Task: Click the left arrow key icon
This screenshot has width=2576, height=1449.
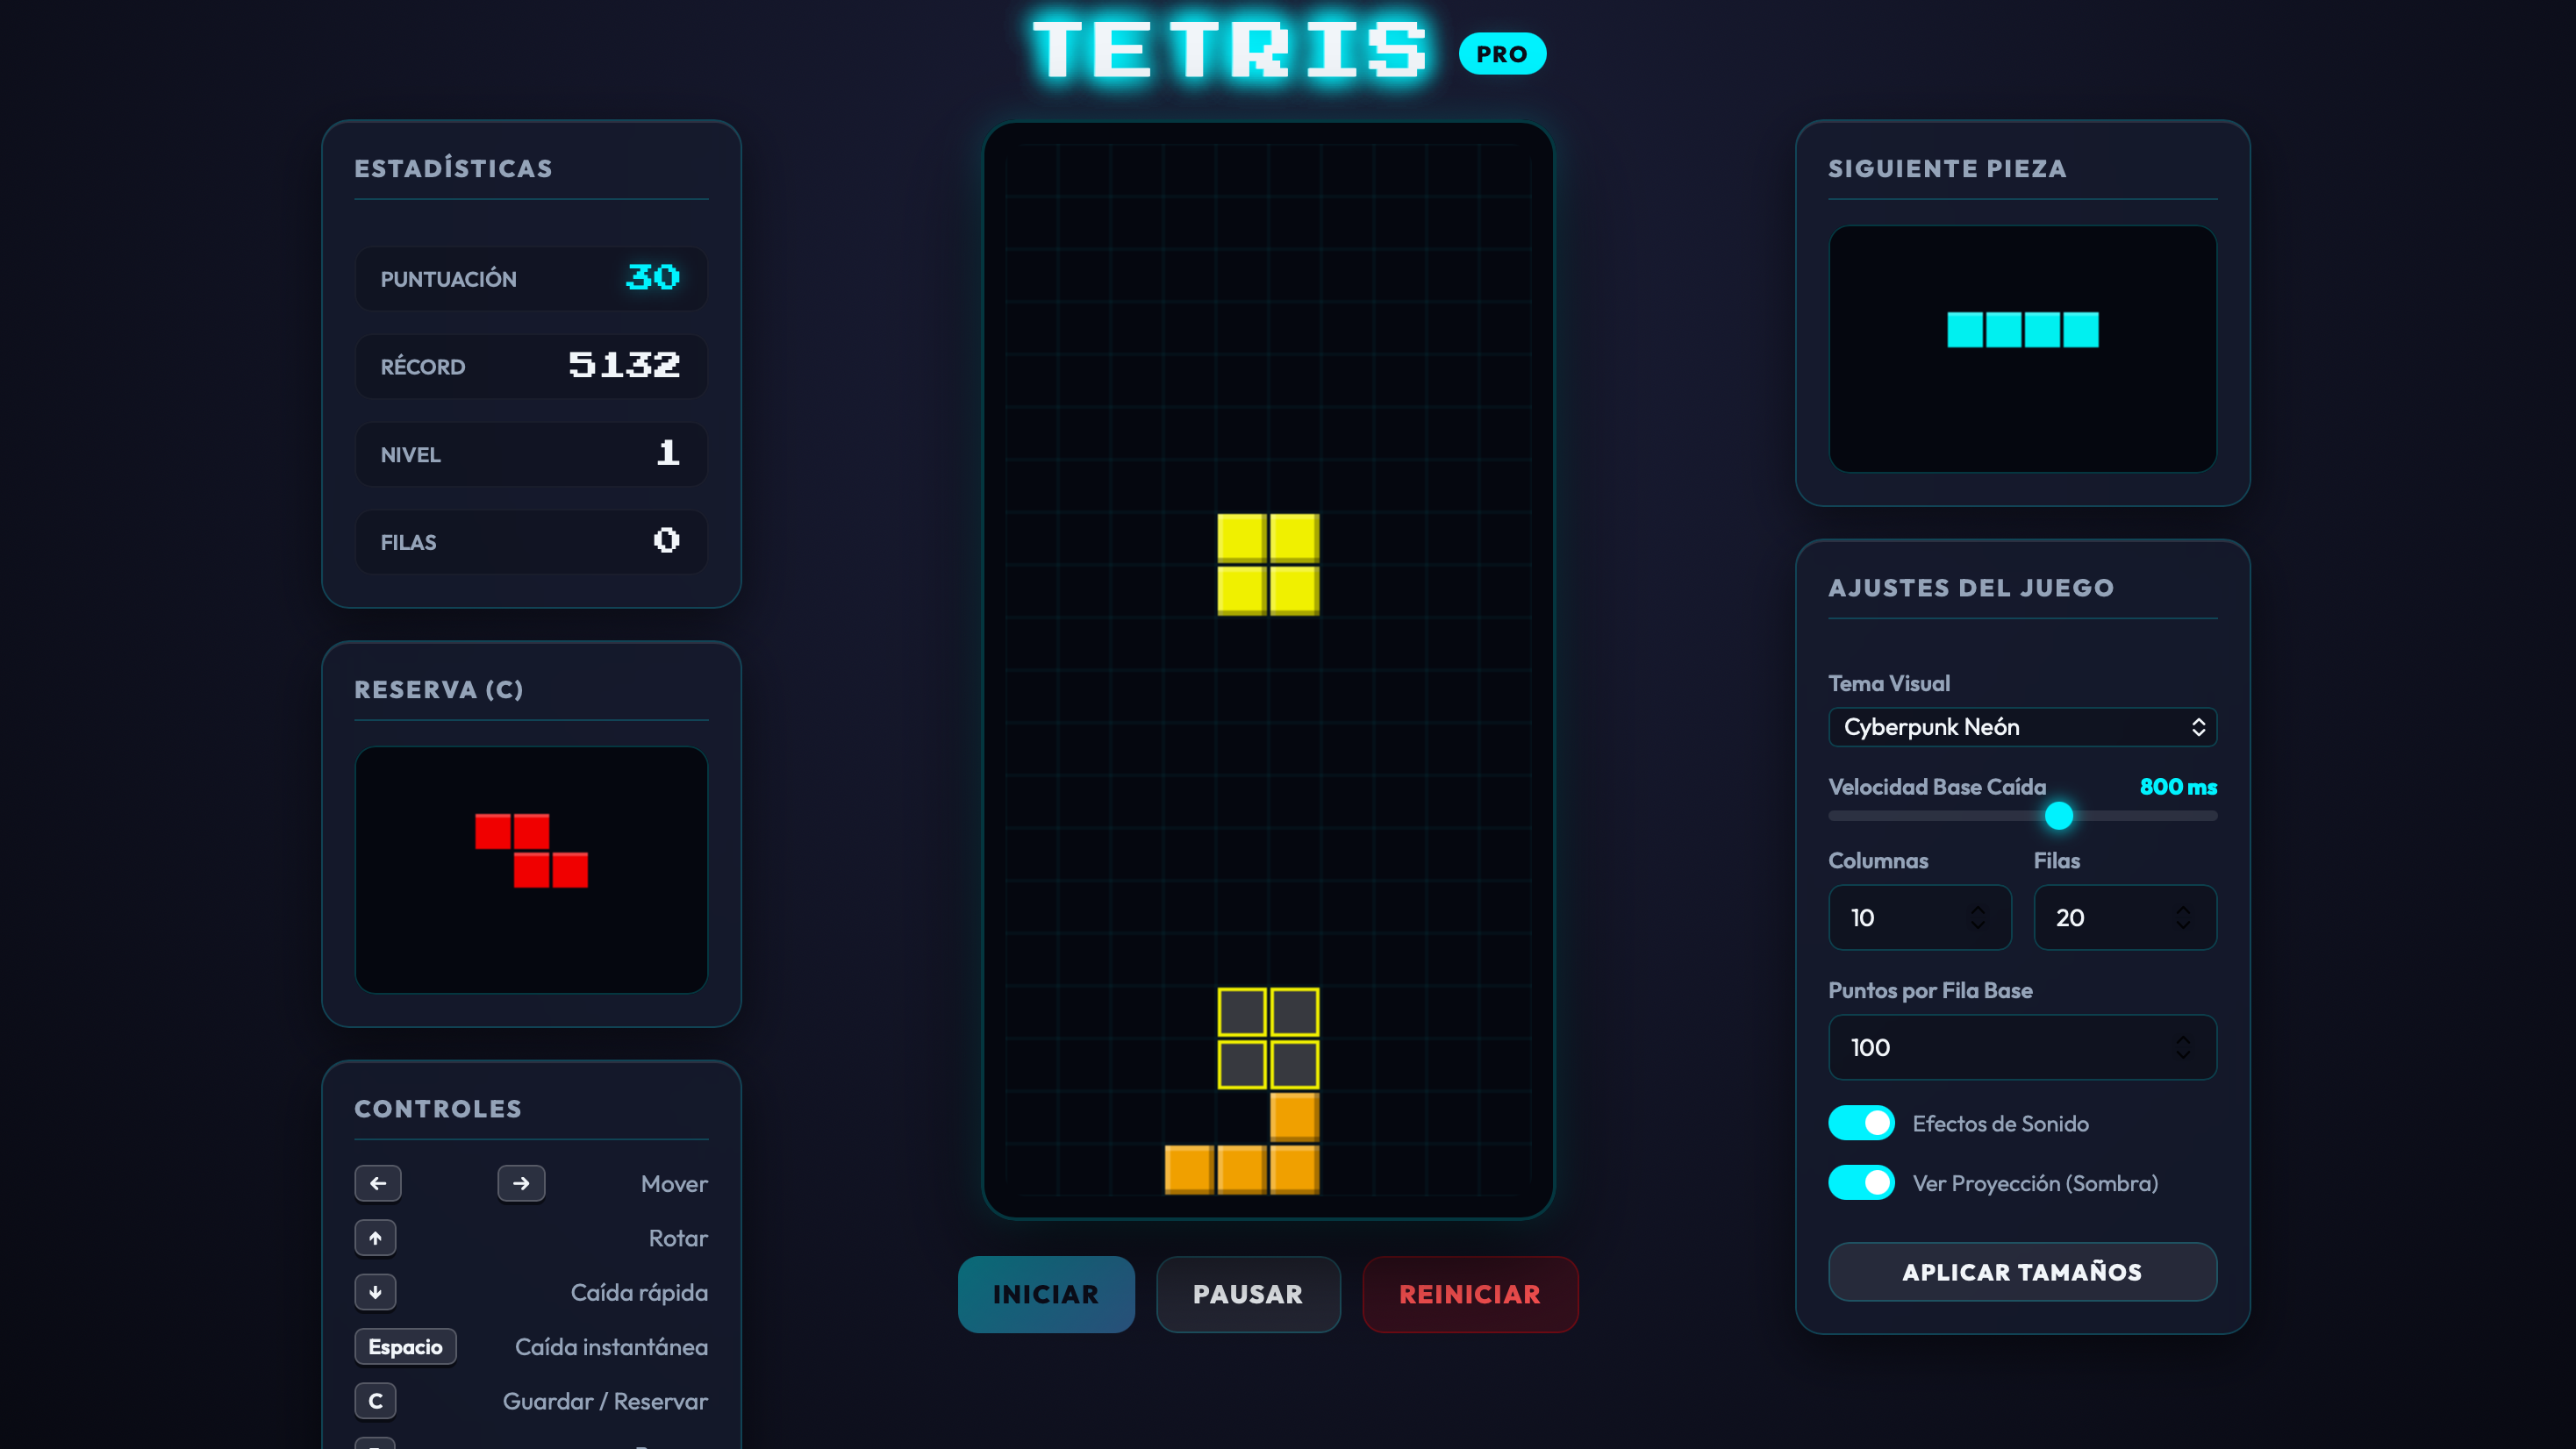Action: click(x=377, y=1183)
